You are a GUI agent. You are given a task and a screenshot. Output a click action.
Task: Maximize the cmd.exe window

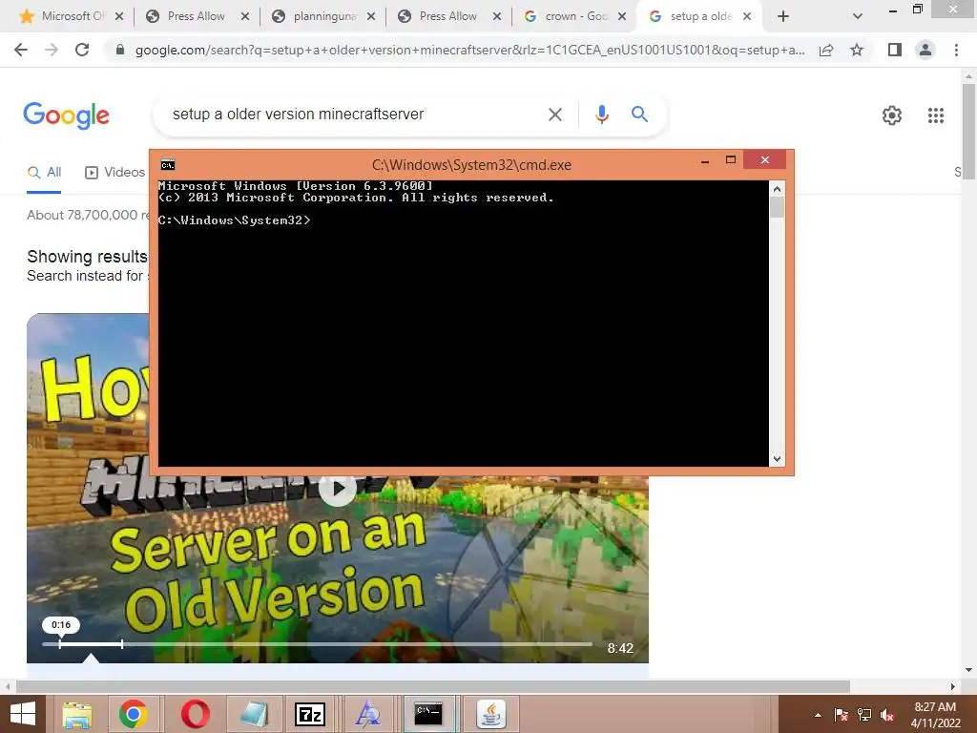[731, 160]
